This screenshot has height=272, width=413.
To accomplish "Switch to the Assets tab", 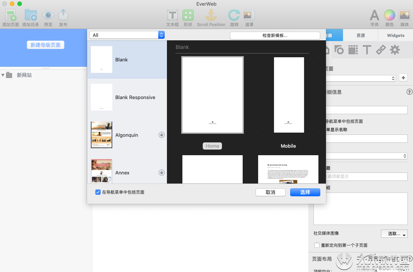I will pyautogui.click(x=361, y=35).
